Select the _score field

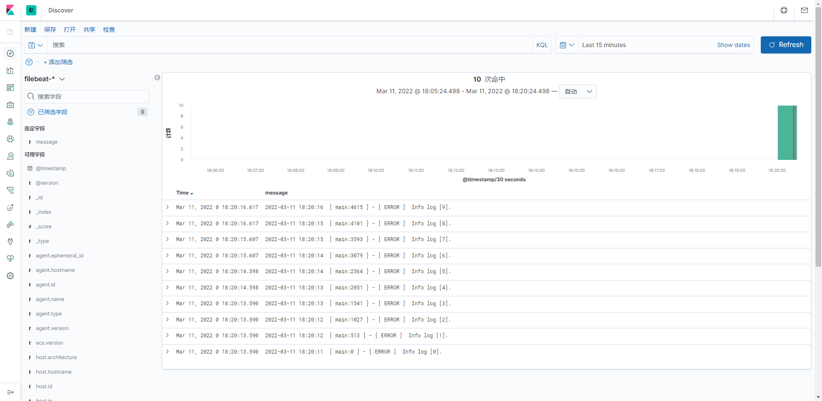pyautogui.click(x=44, y=227)
